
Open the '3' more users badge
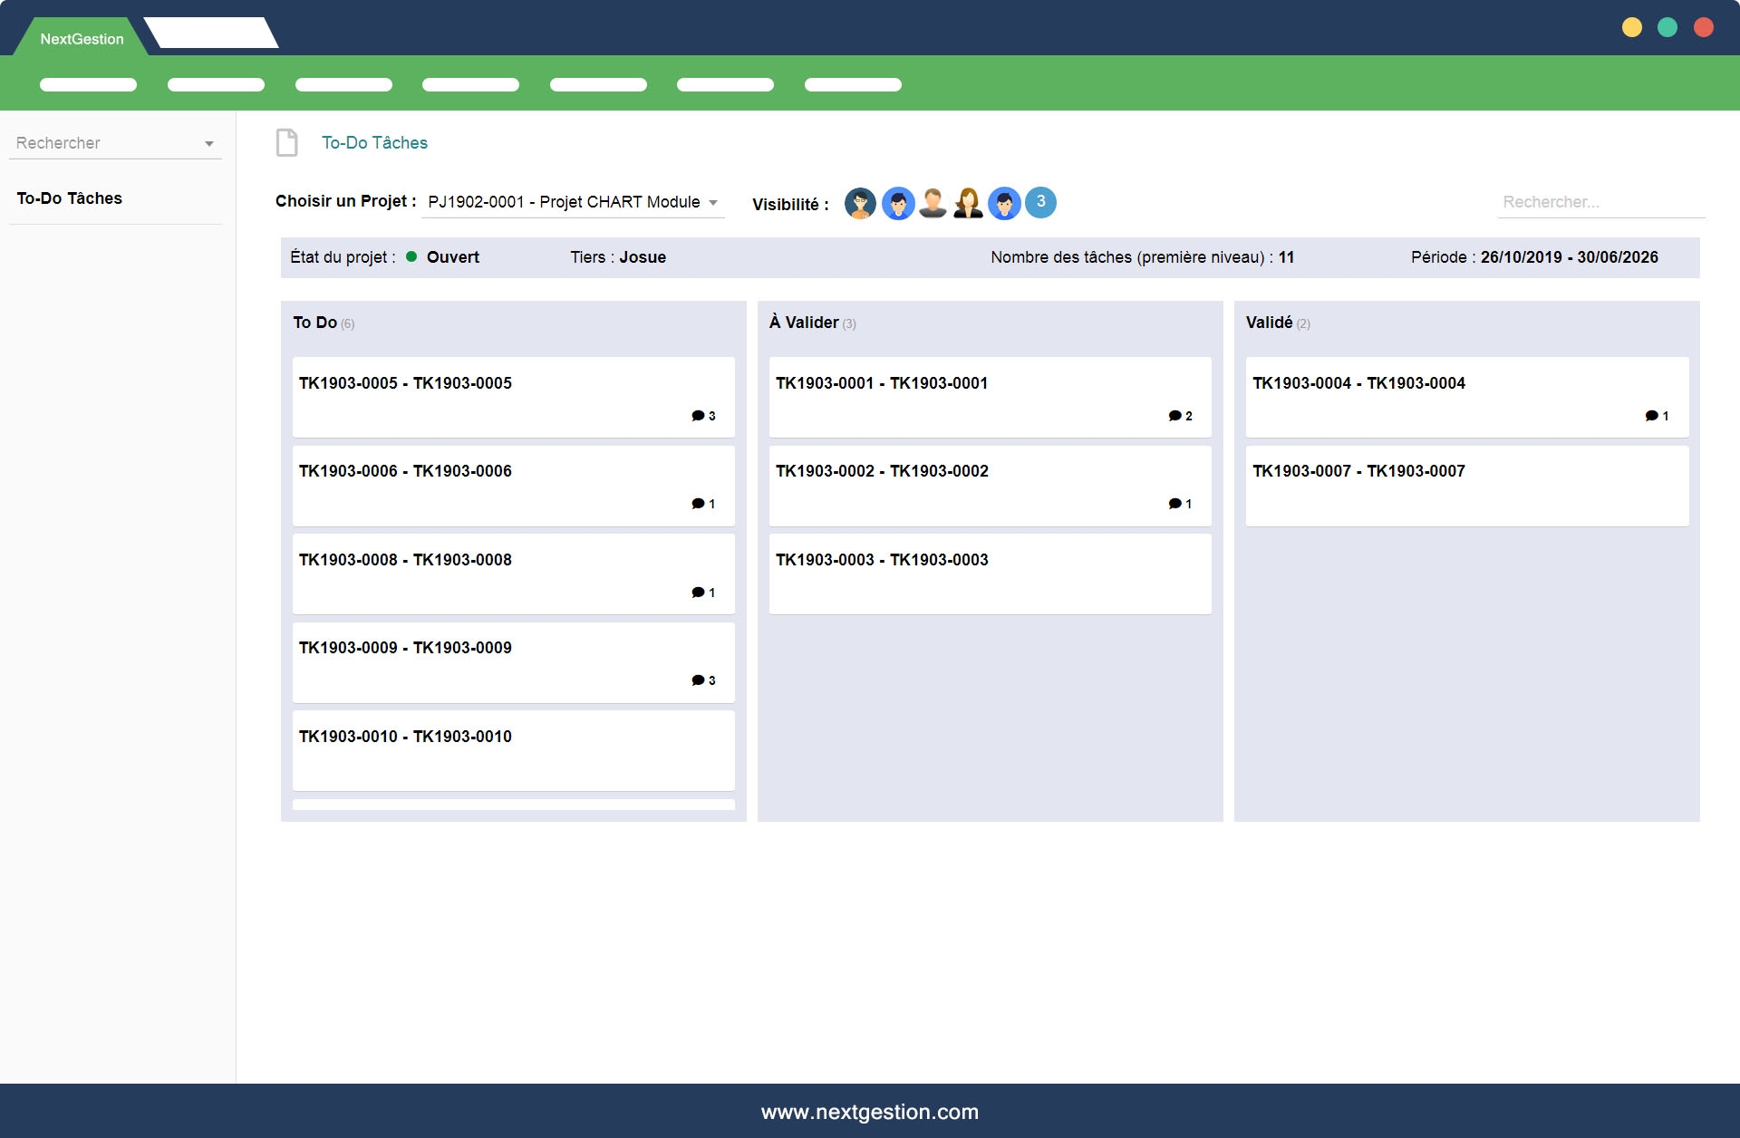1040,202
